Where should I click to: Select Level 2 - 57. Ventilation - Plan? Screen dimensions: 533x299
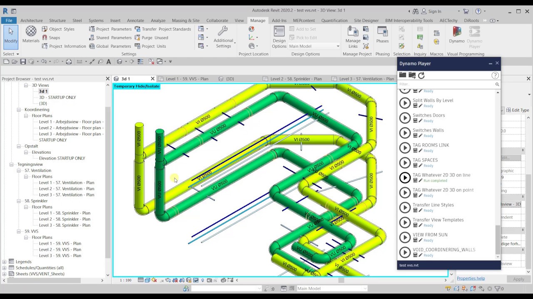(x=67, y=189)
